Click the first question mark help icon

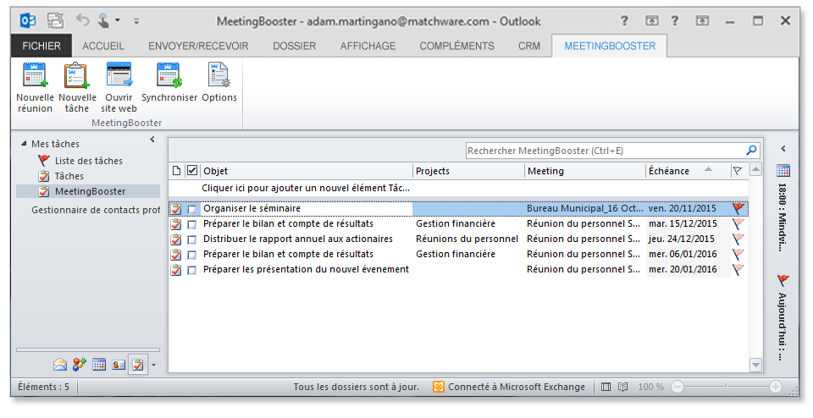(624, 20)
